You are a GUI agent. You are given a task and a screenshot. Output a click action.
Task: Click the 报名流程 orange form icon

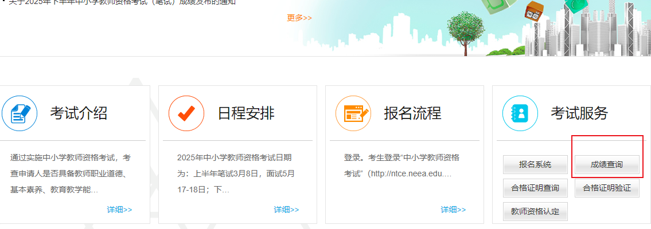click(353, 113)
